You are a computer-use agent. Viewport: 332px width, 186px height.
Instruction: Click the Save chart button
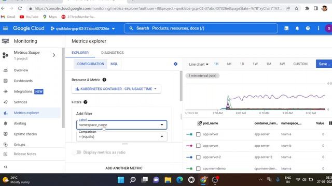324,64
